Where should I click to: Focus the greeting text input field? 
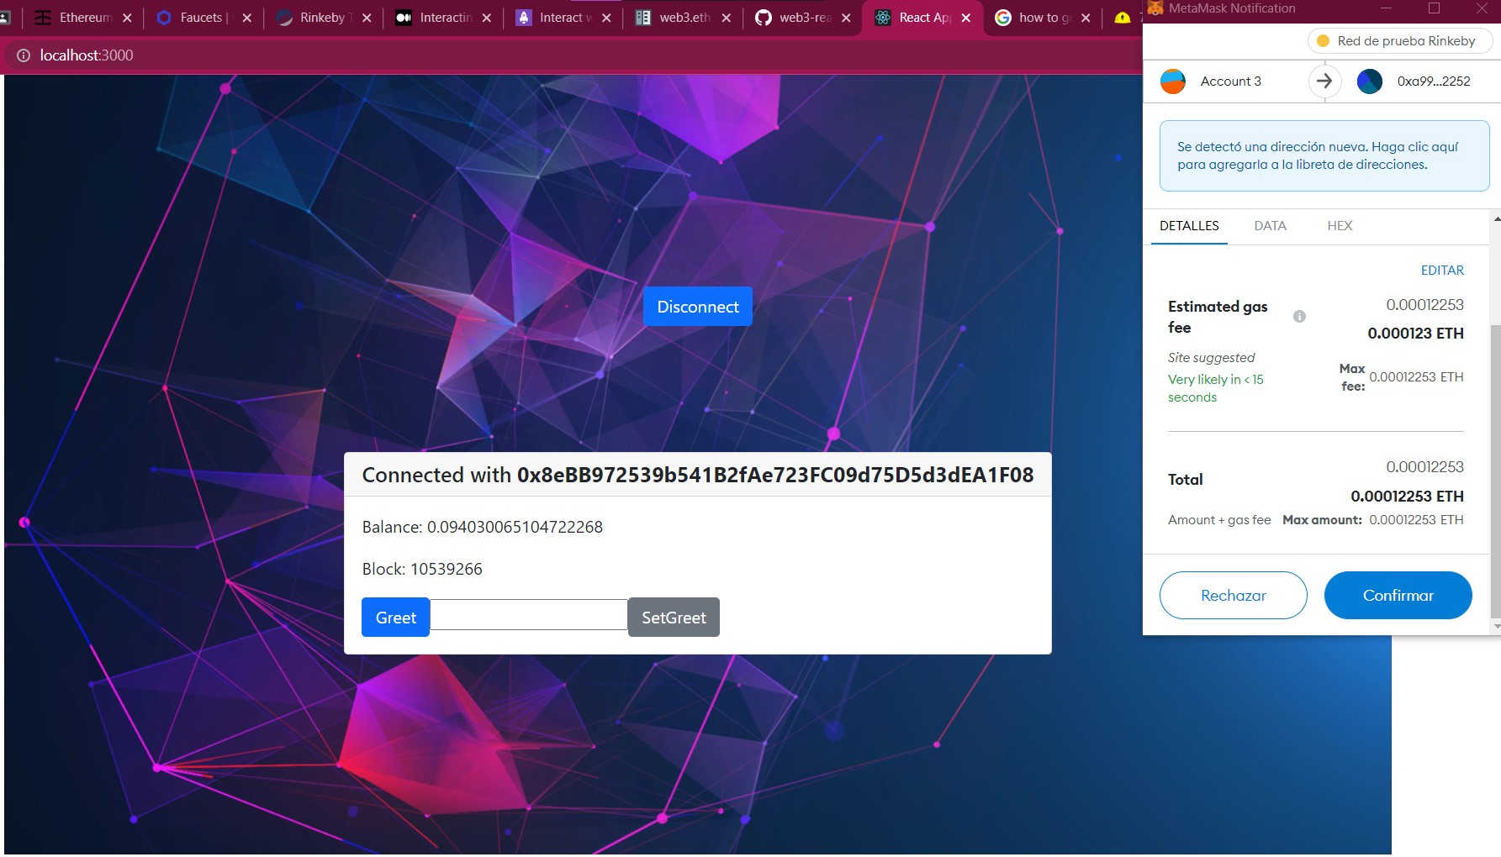tap(529, 615)
